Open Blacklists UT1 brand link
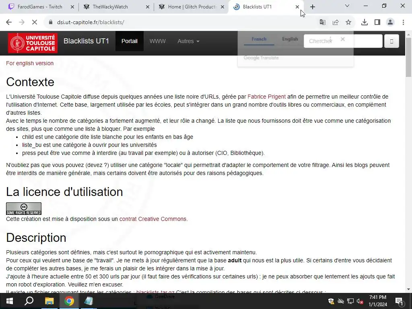Image resolution: width=412 pixels, height=309 pixels. 86,41
